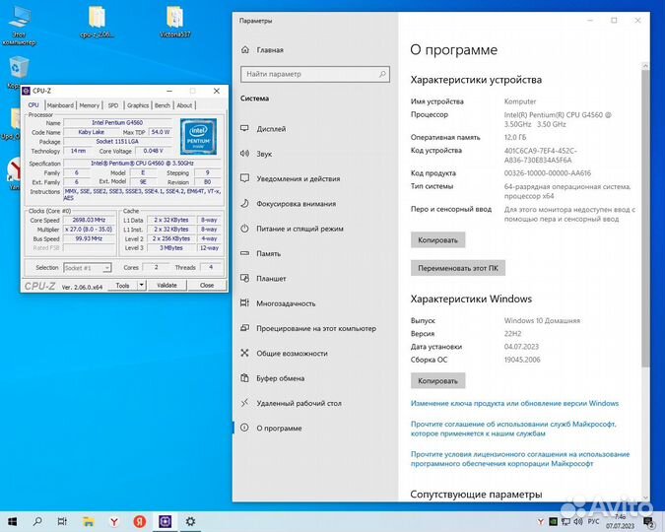Open the Focus assist moon icon
Viewport: 665px width, 532px height.
244,203
